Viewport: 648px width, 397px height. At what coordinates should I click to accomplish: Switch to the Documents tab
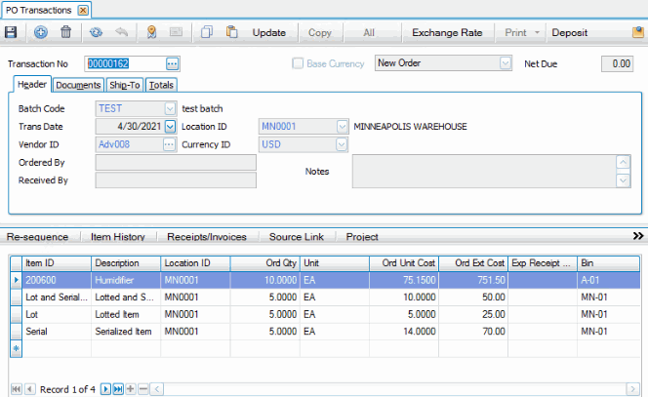pos(78,85)
